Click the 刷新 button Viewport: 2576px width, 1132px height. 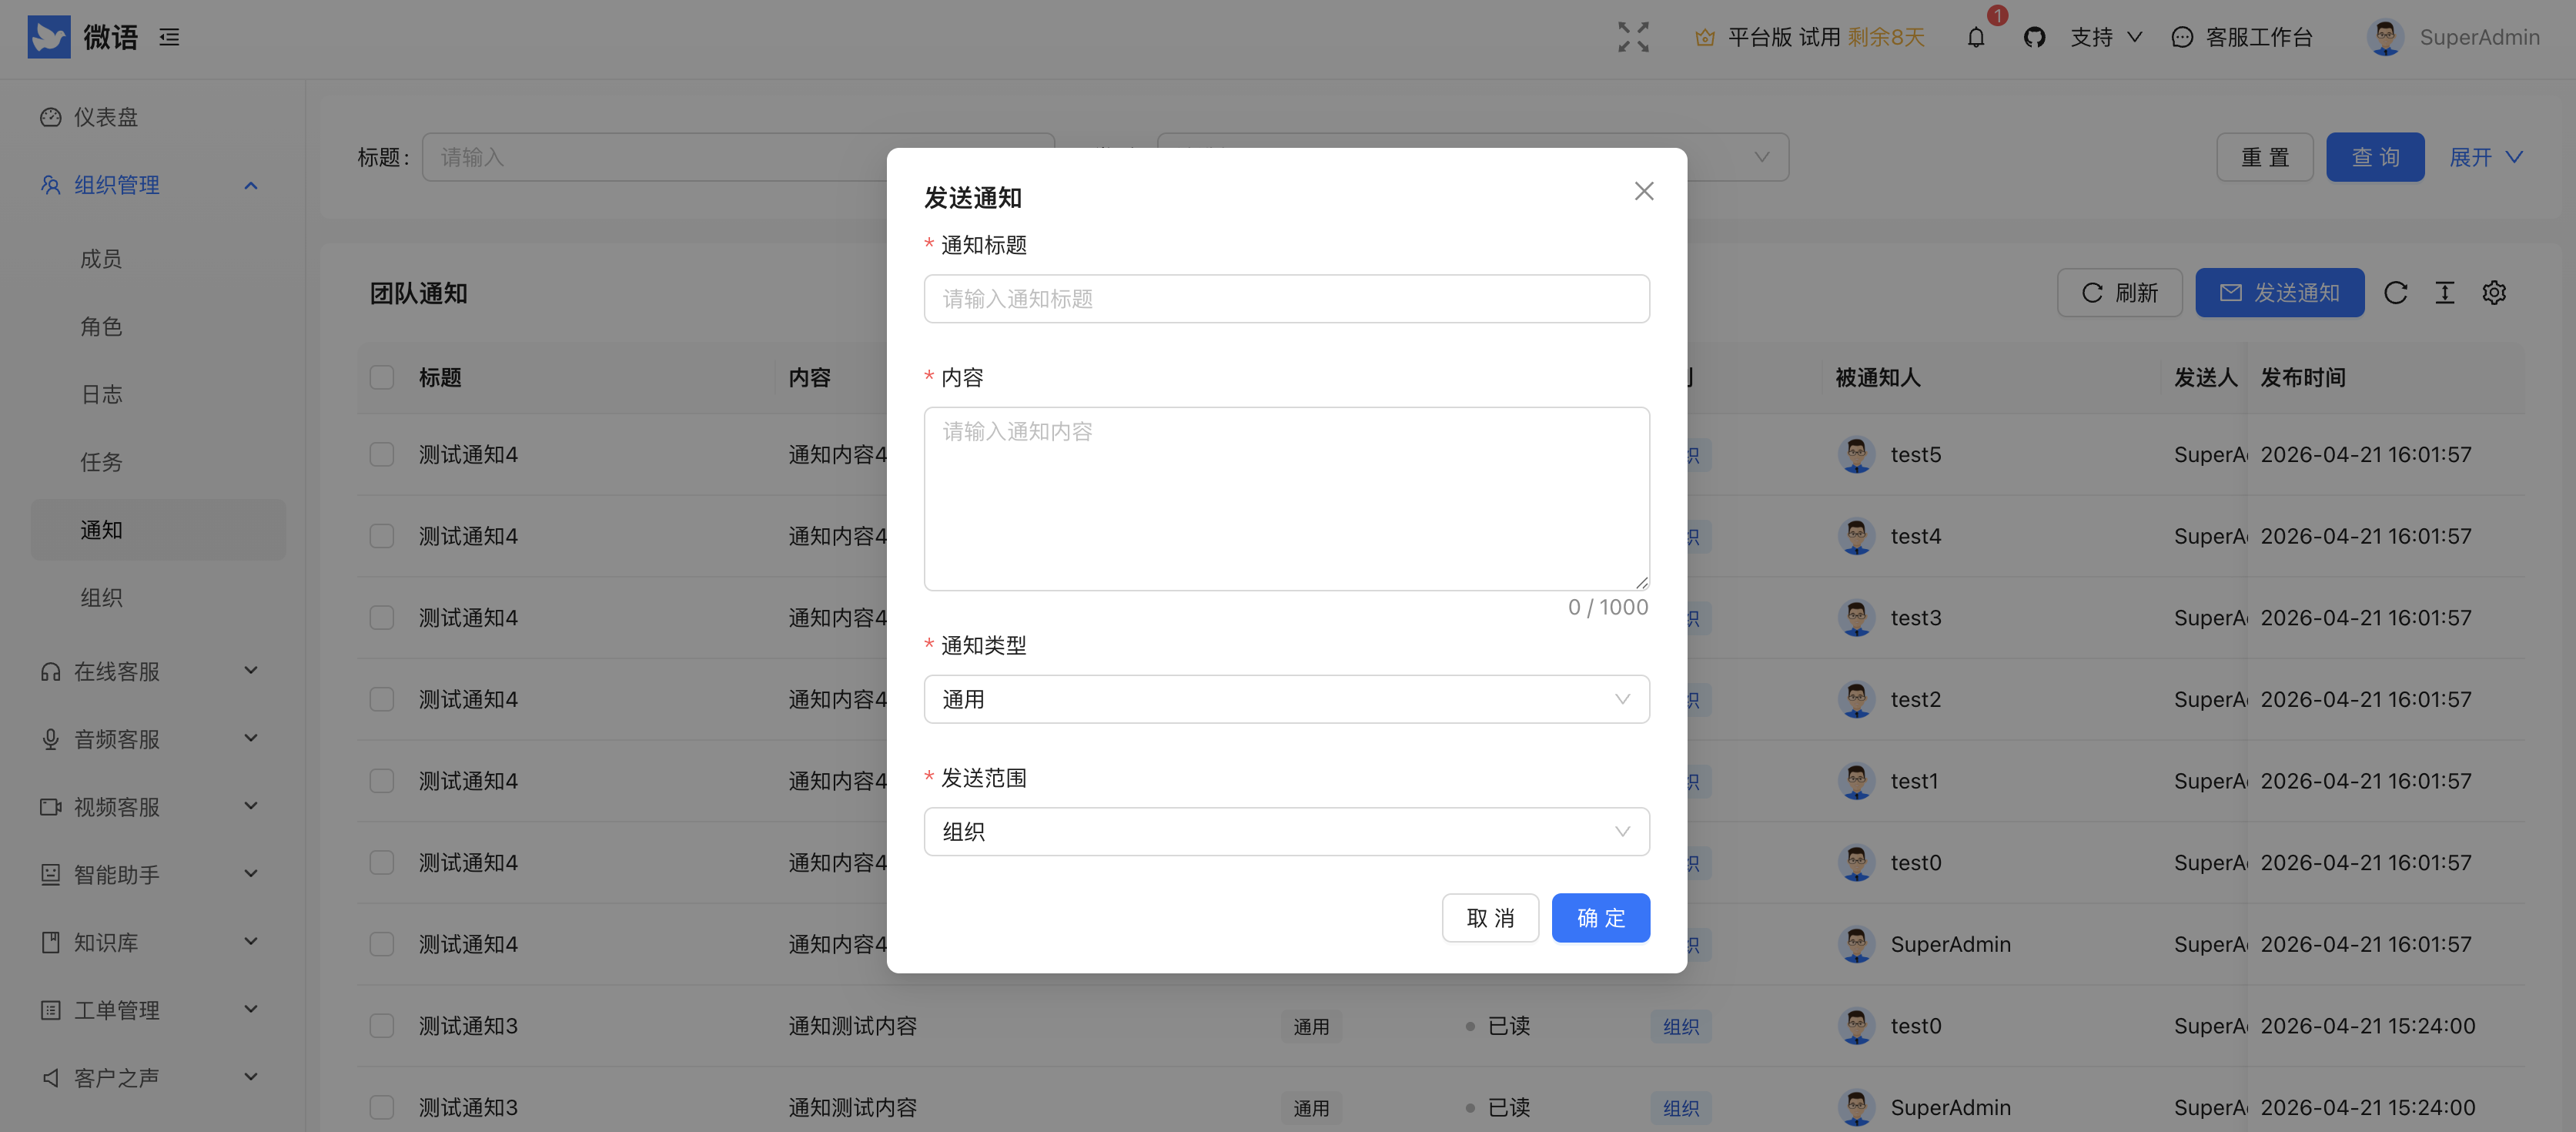click(2119, 293)
